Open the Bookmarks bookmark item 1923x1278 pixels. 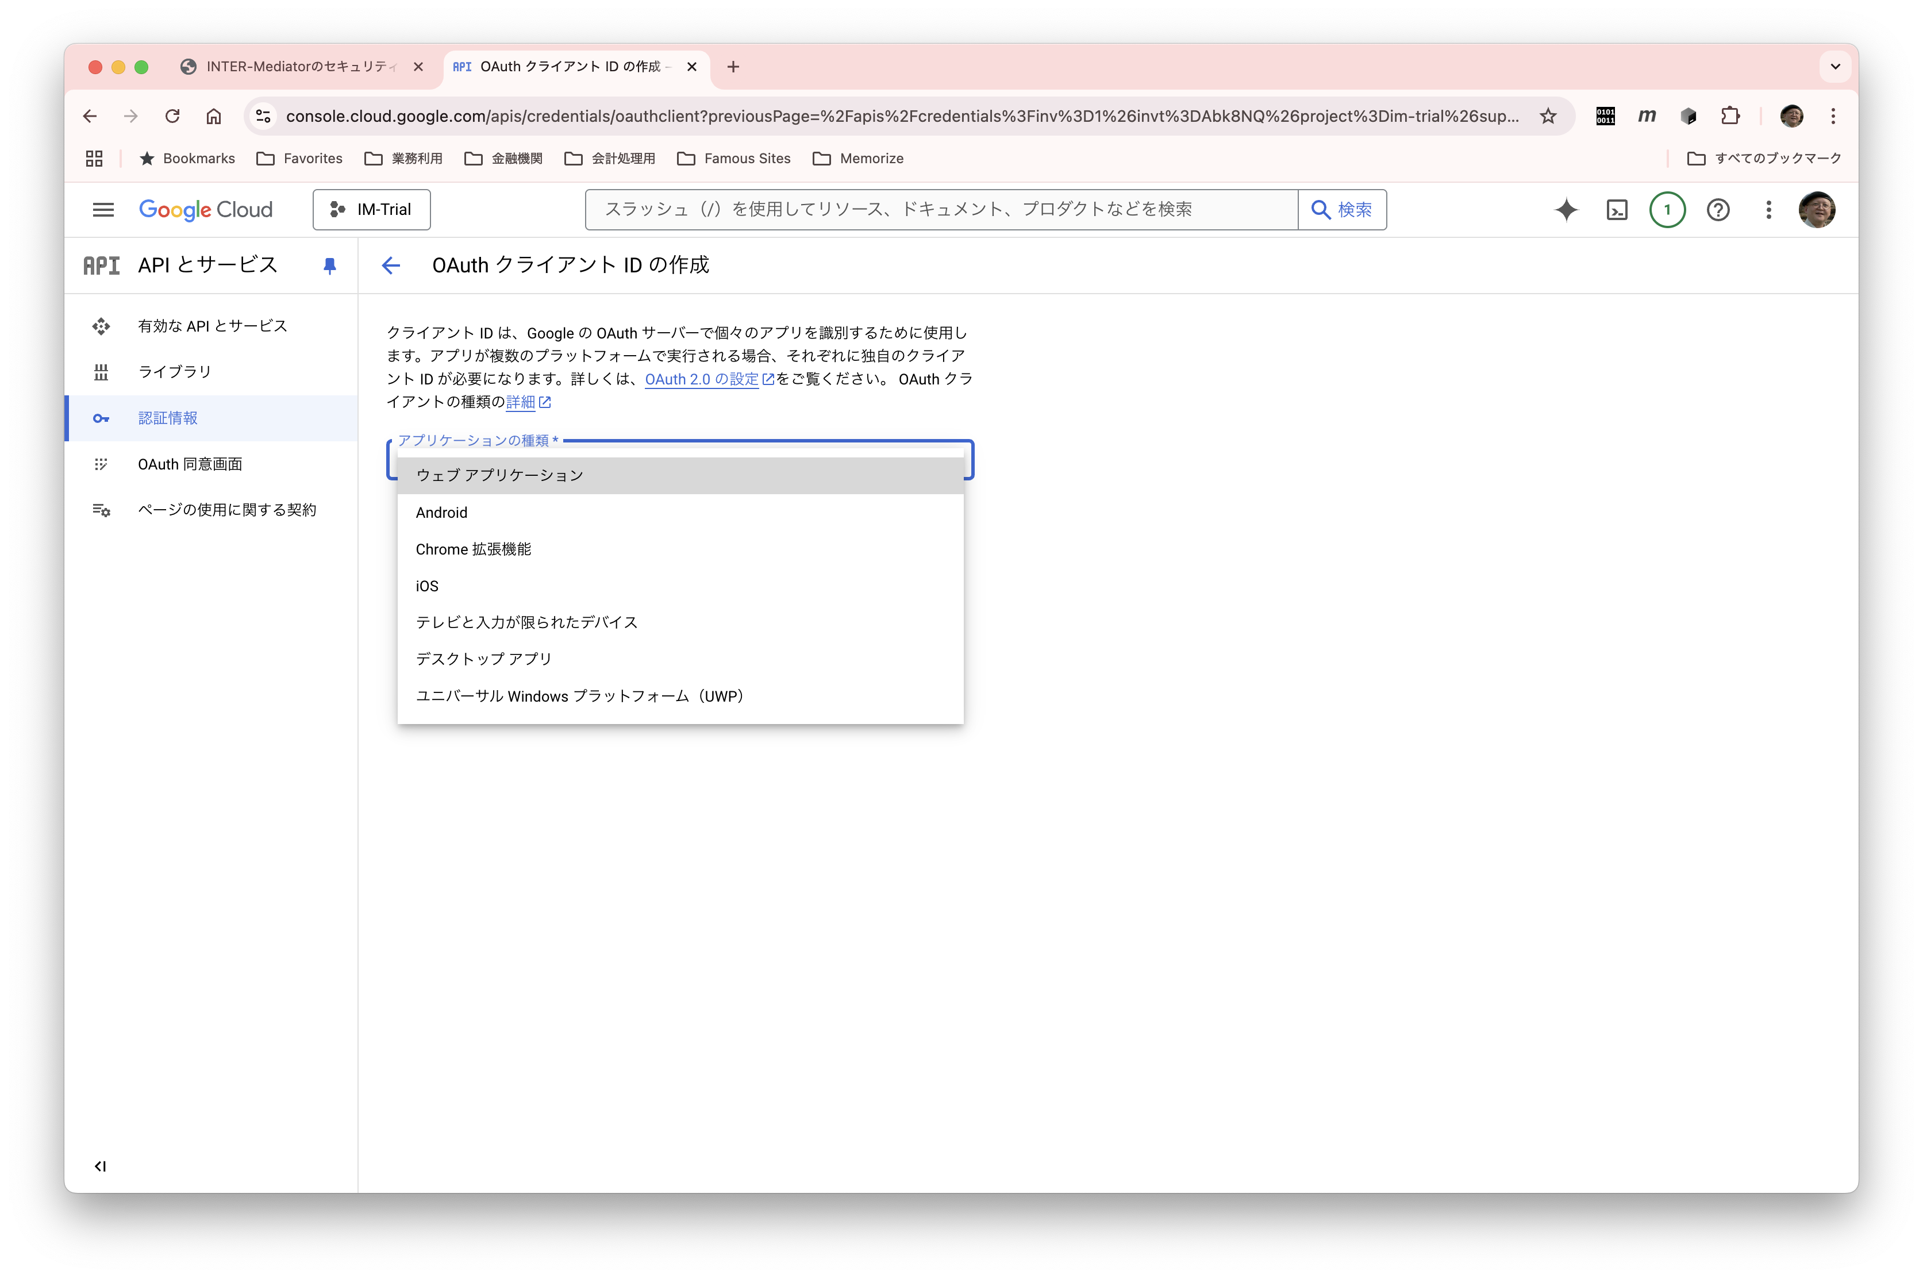[x=187, y=158]
